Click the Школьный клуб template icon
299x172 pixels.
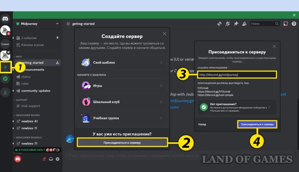[x=86, y=102]
